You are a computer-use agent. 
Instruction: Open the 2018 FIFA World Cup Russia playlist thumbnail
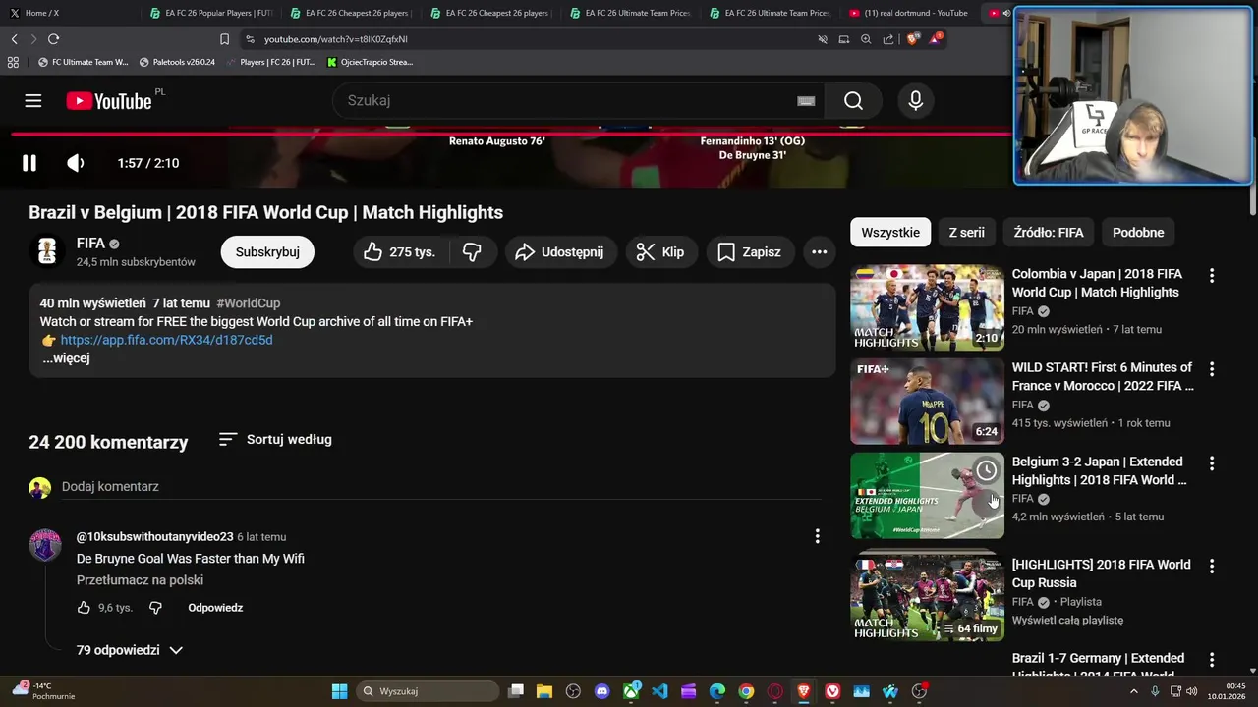click(927, 598)
